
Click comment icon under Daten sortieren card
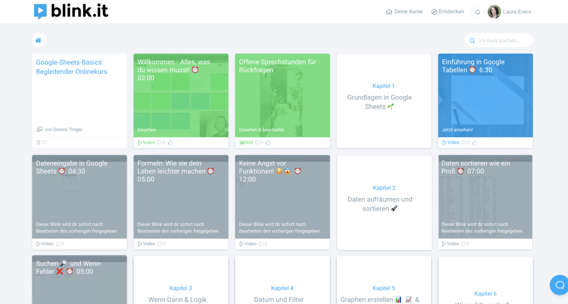pyautogui.click(x=463, y=244)
